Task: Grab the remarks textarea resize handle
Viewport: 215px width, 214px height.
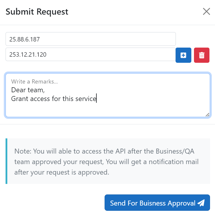Action: pos(207,115)
